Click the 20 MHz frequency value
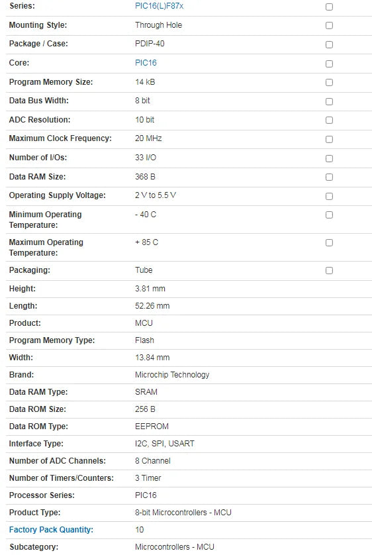This screenshot has width=372, height=555. (x=148, y=138)
